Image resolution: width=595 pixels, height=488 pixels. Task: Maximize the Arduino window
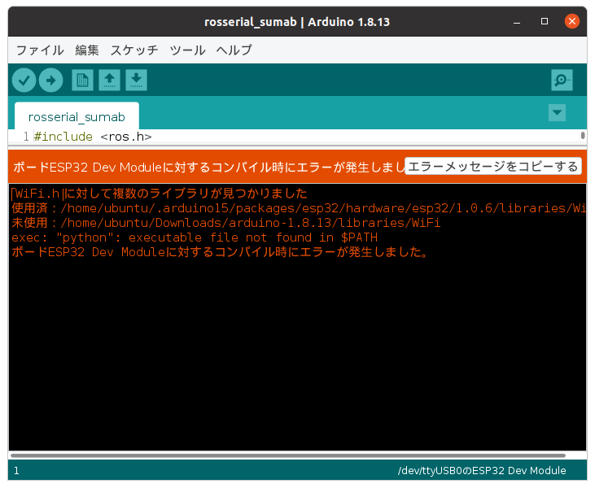tap(545, 22)
